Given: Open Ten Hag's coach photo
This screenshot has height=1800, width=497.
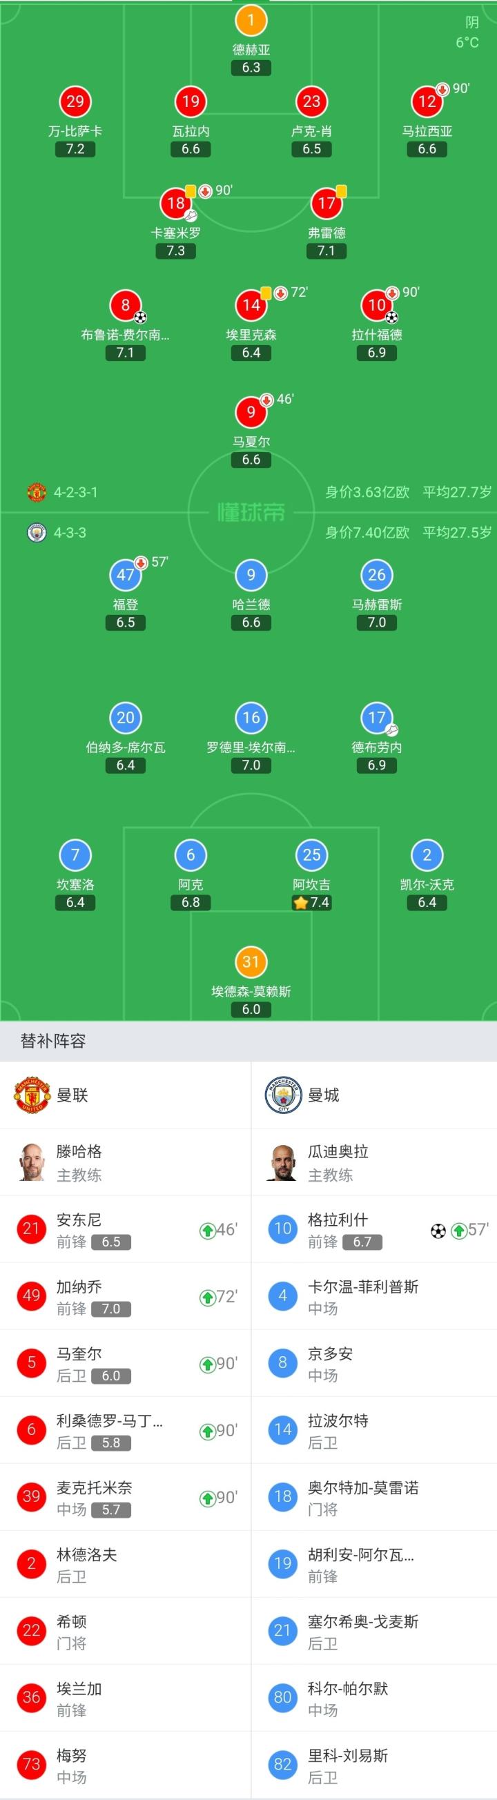Looking at the screenshot, I should (x=32, y=1162).
